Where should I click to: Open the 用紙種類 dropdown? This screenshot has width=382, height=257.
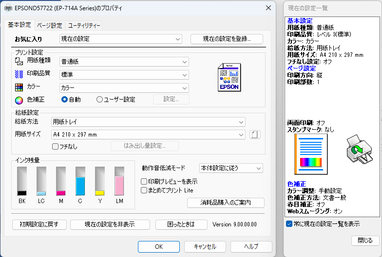tap(124, 62)
